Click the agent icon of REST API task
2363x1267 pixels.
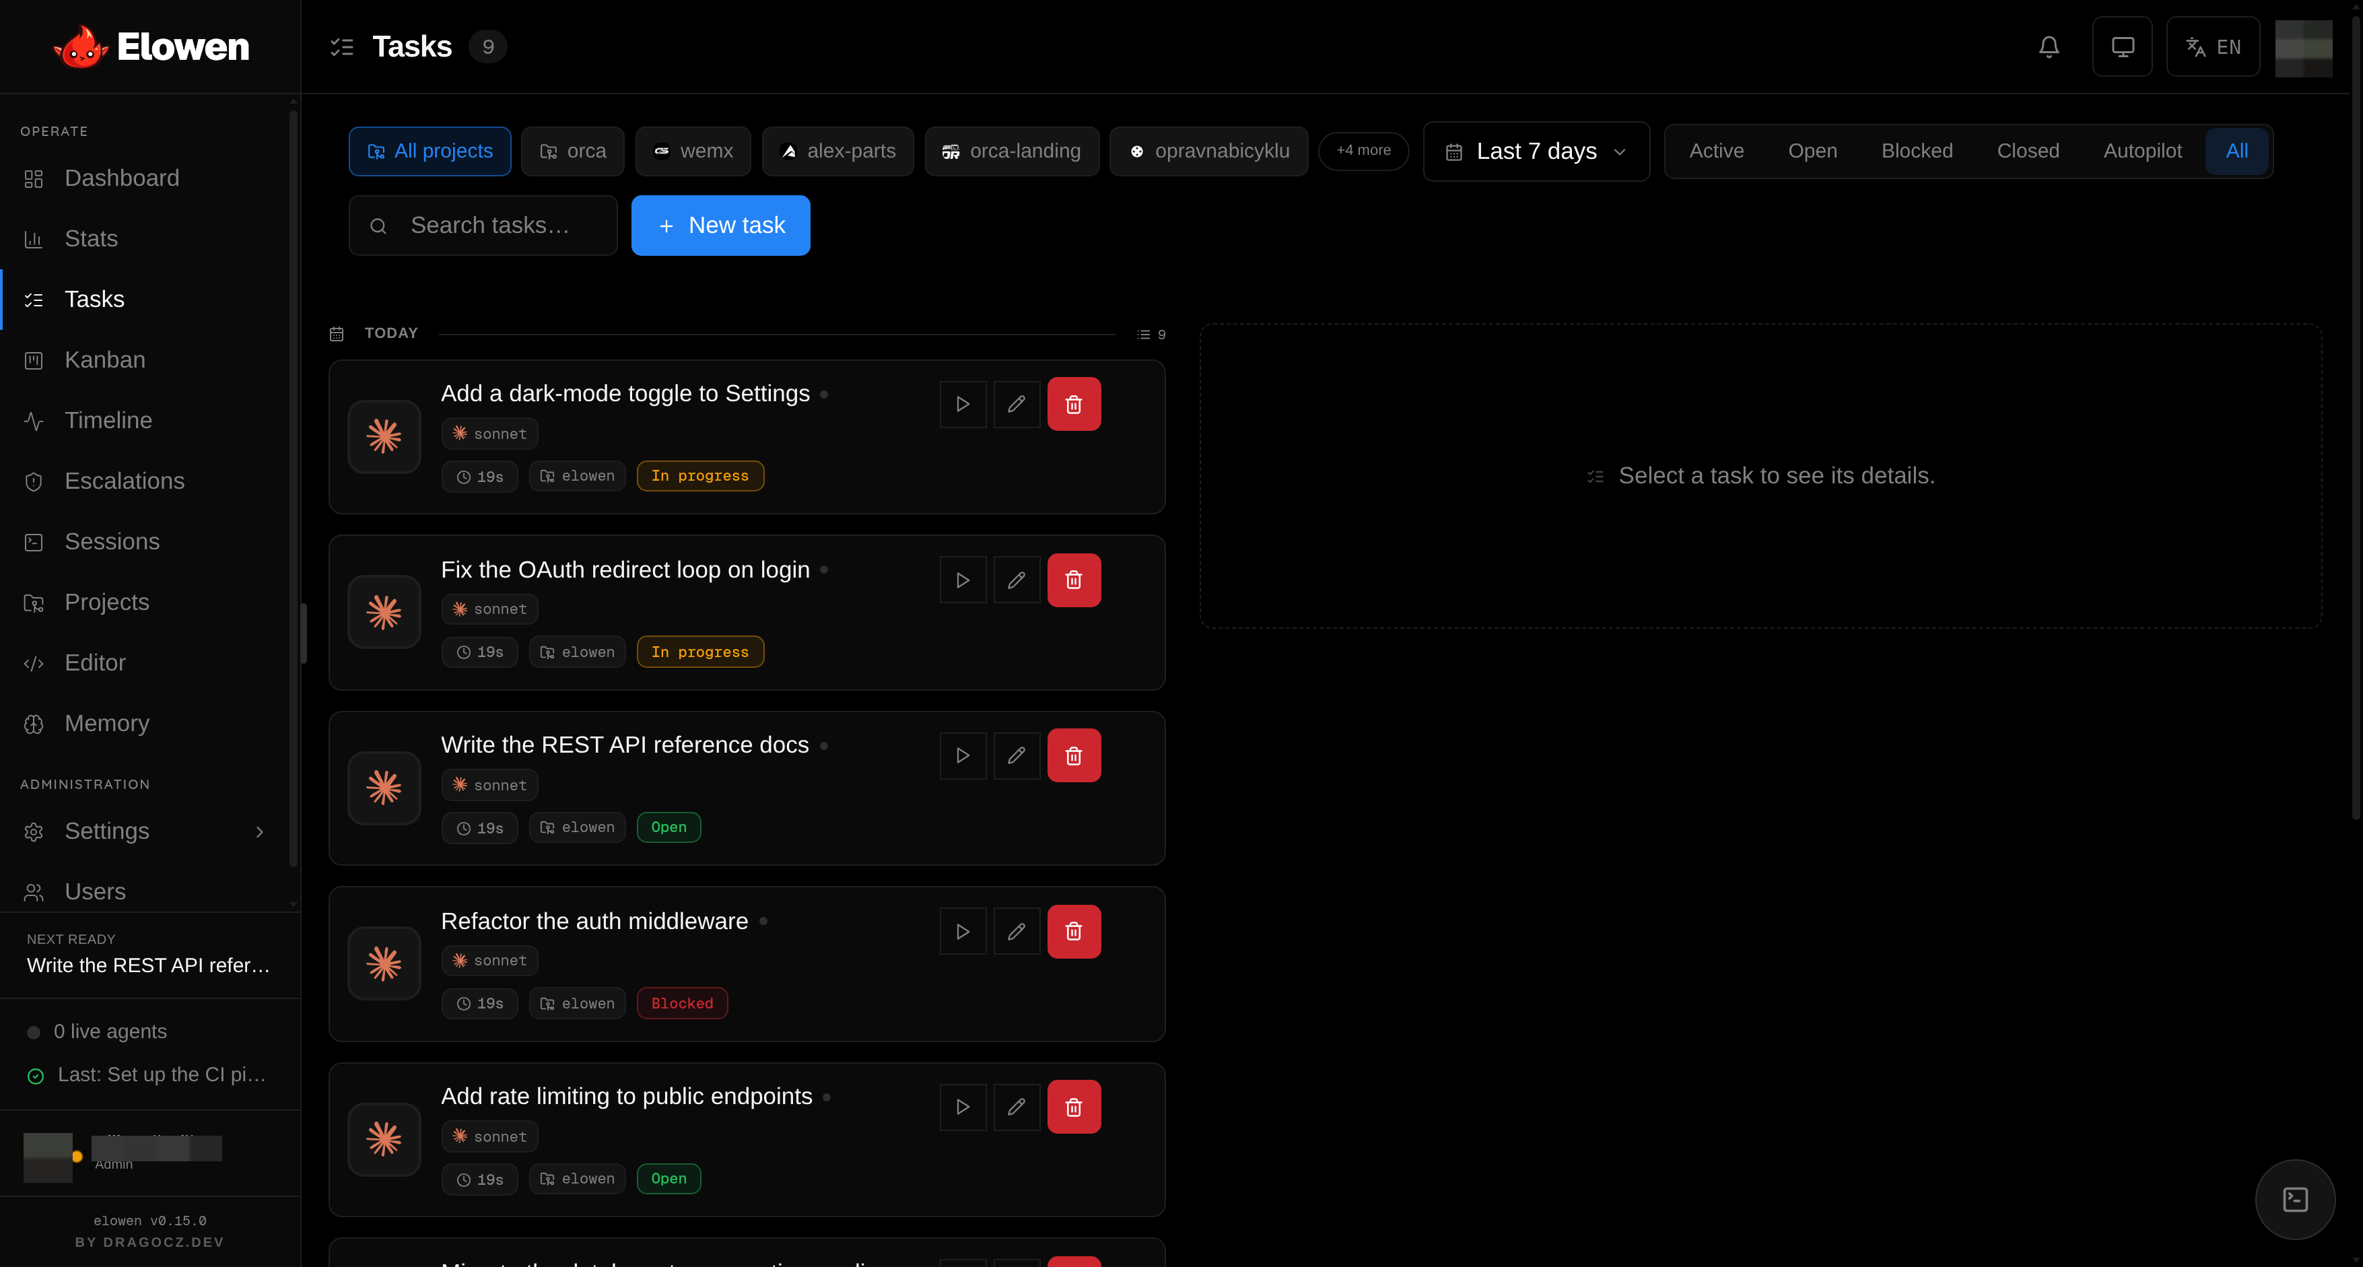click(384, 788)
